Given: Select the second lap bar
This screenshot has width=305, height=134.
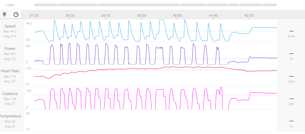Looking at the screenshot, I should click(78, 5).
